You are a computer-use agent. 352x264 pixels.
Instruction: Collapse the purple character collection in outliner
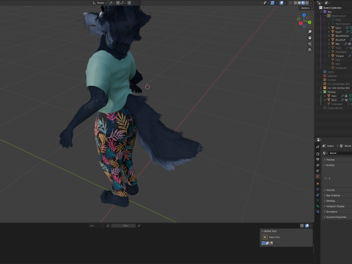321,12
